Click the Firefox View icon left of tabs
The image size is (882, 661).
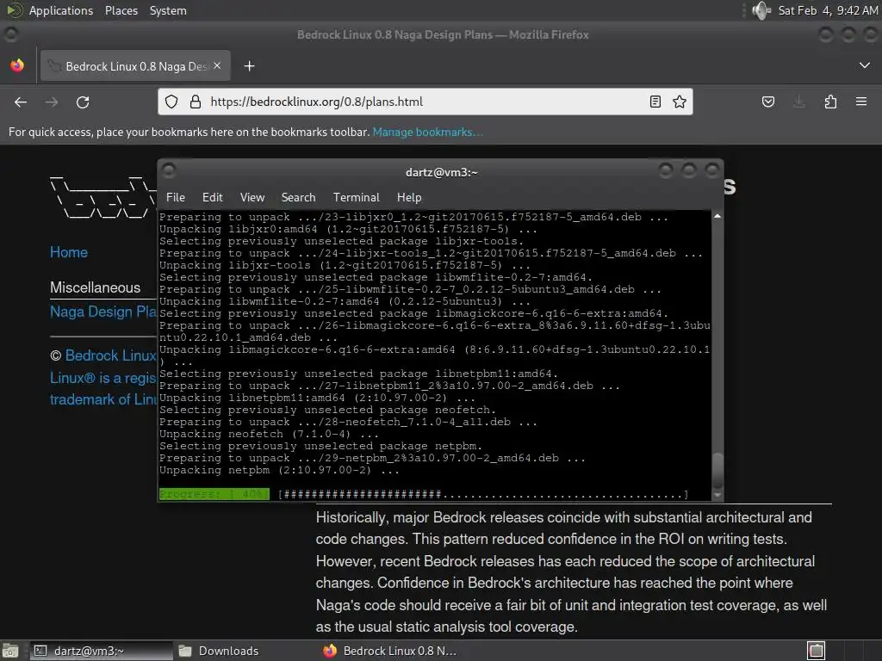tap(17, 65)
